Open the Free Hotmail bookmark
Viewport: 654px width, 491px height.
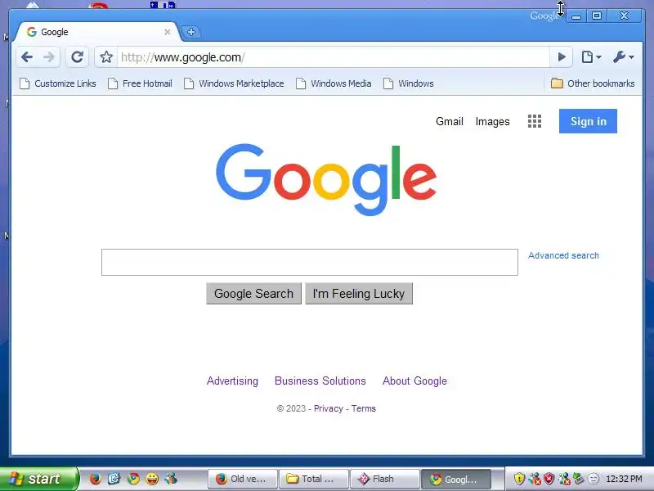pyautogui.click(x=140, y=83)
